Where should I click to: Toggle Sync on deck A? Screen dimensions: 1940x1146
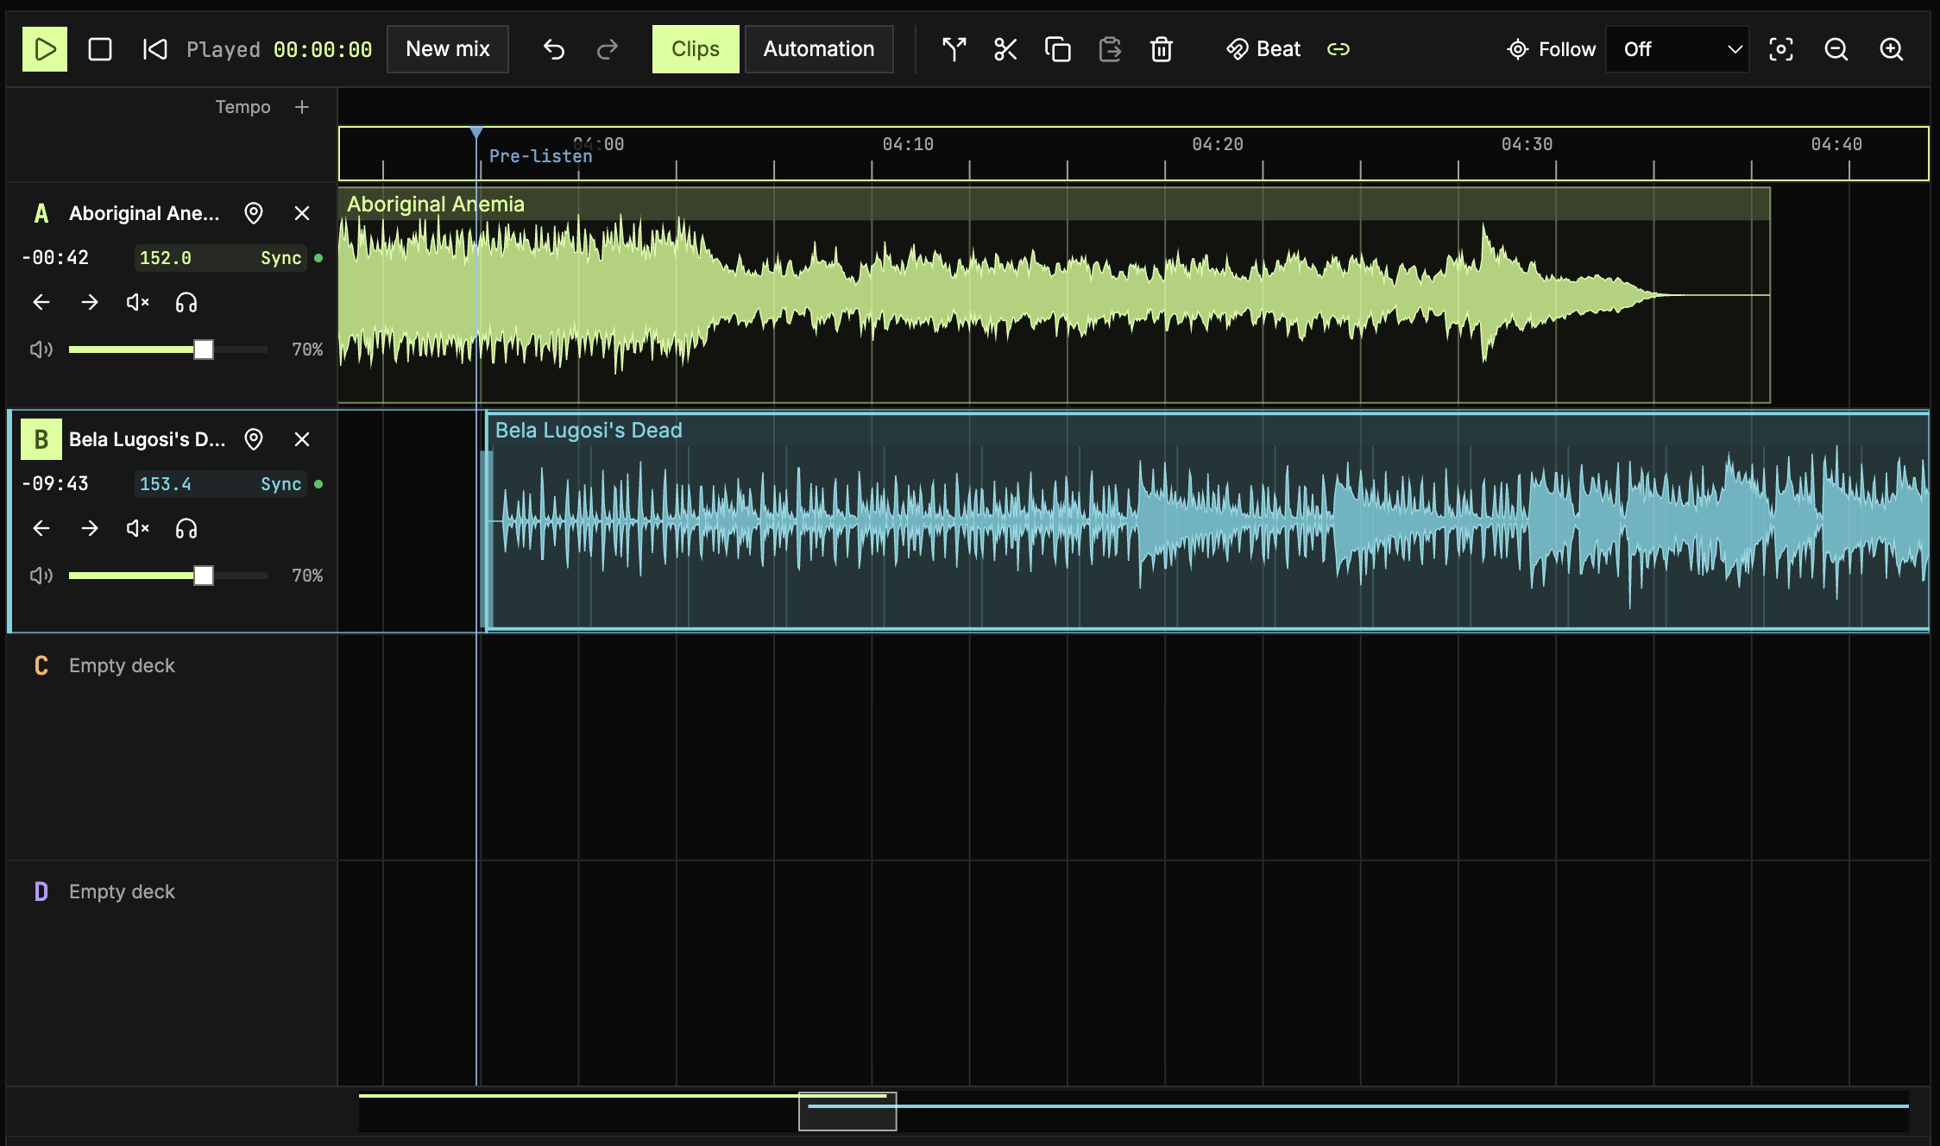coord(281,258)
